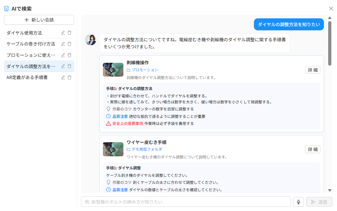Click the red warning triangle for 安全上の重要事項
Screen dimensions: 337x211
point(108,123)
